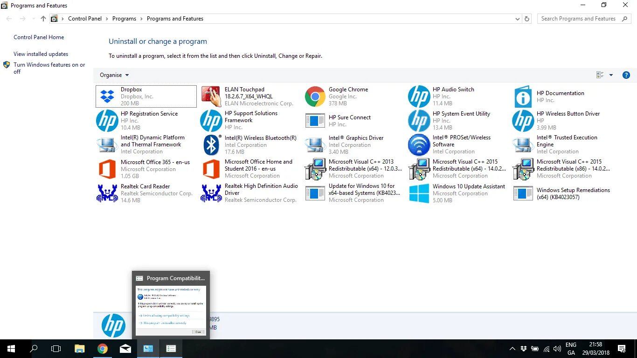Expand the view options dropdown arrow
This screenshot has width=637, height=358.
(611, 75)
